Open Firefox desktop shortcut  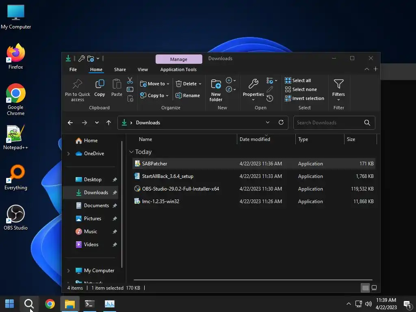(16, 56)
